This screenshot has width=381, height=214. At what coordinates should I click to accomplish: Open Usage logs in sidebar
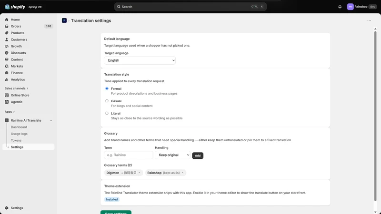(19, 134)
